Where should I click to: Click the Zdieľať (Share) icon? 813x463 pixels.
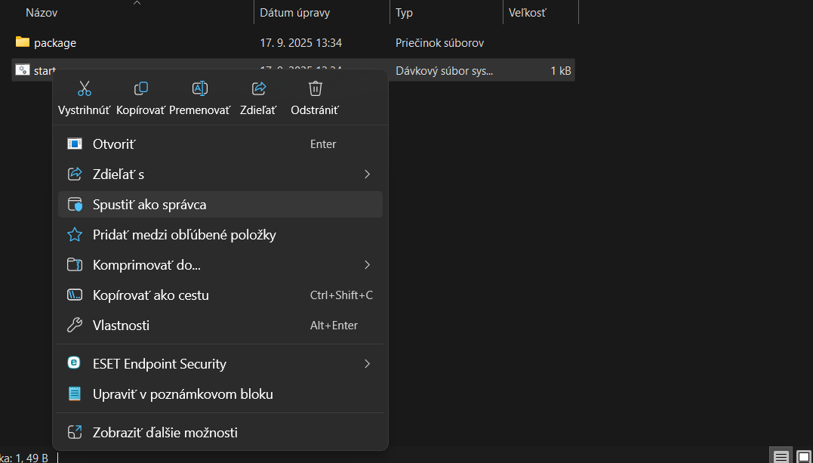pos(257,88)
